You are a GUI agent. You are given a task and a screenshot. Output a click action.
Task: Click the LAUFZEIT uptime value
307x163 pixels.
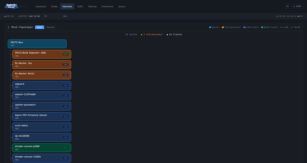[34, 16]
